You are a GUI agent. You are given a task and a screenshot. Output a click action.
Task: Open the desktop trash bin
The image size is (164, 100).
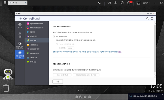[6, 88]
